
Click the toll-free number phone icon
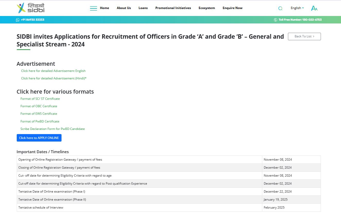point(275,20)
